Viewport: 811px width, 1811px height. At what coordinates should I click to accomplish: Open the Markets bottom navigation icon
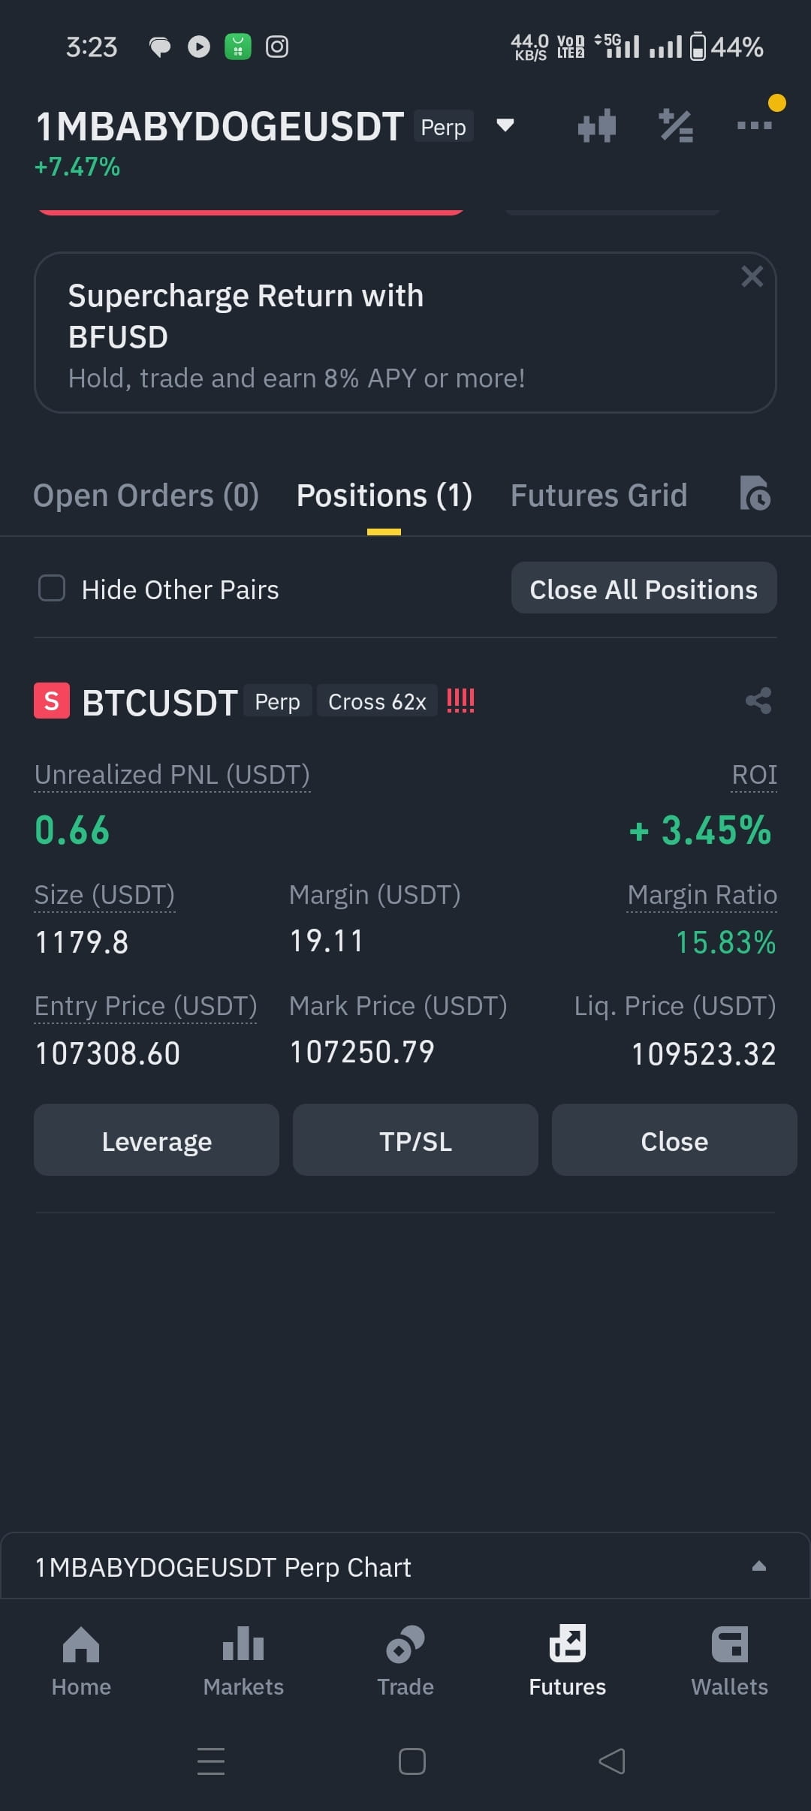[243, 1644]
